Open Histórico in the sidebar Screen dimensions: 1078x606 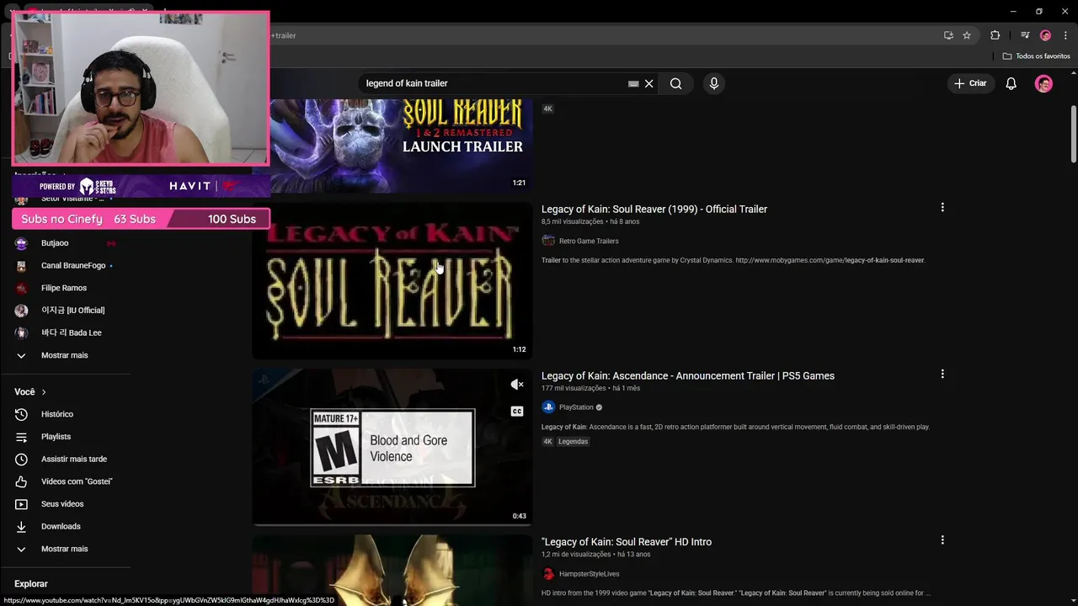57,414
